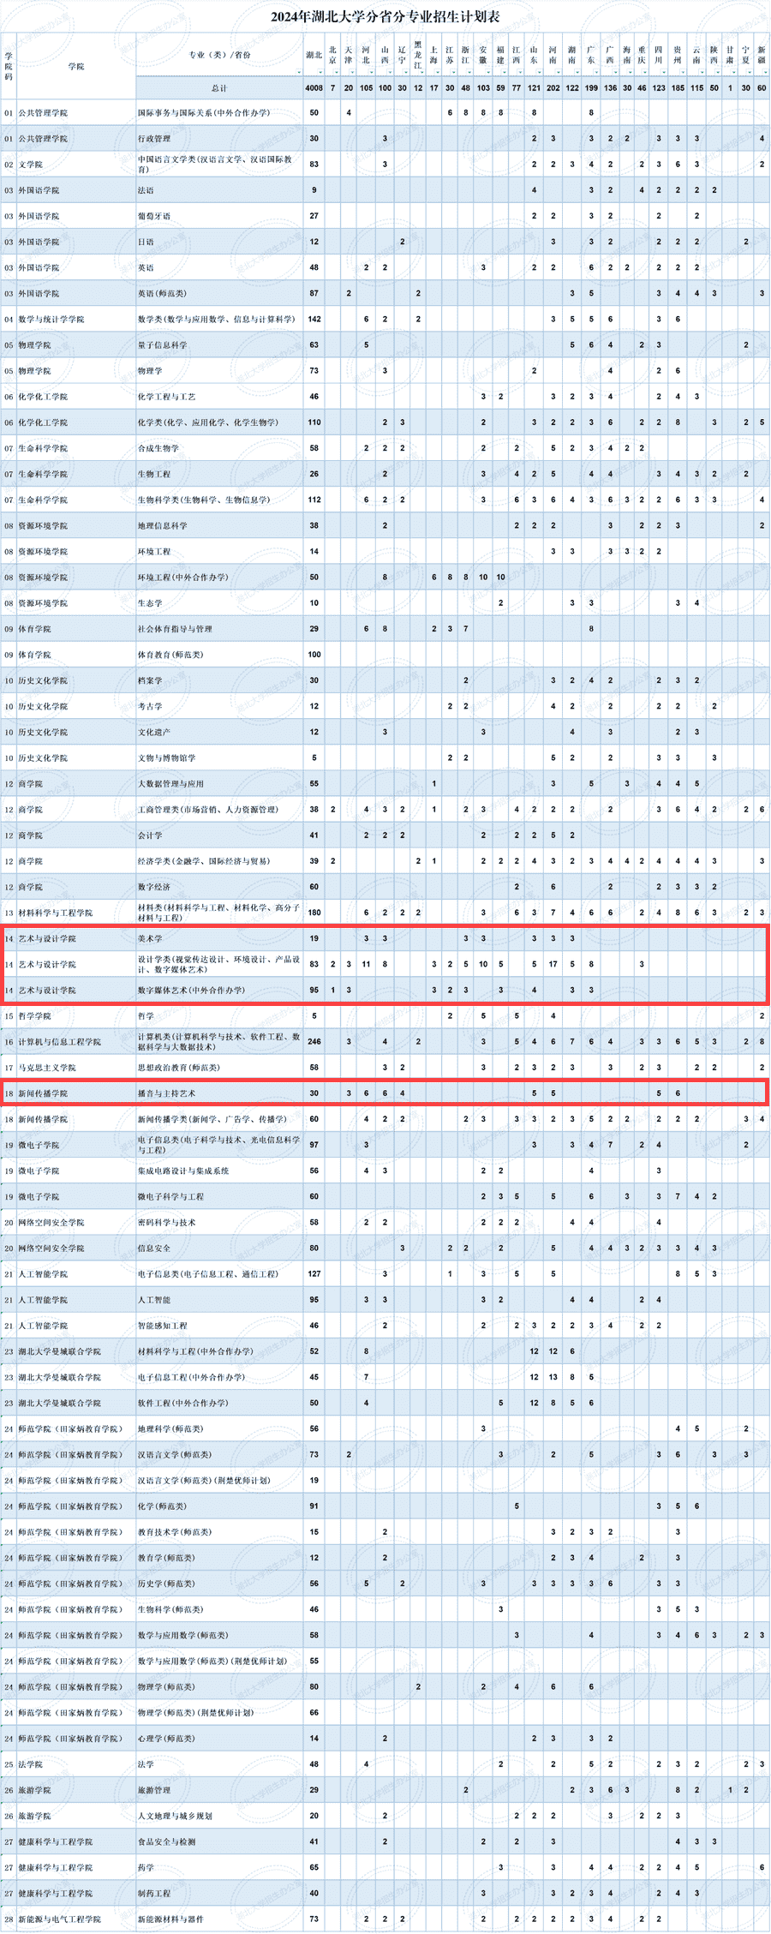Viewport: 771px width, 1934px height.
Task: Click the 材料科学与工程学院 college cell
Action: [76, 913]
